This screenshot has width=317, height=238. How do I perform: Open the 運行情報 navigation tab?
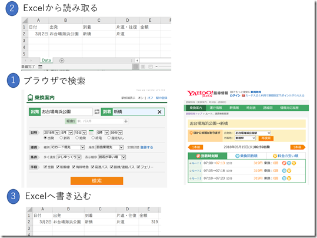coord(216,108)
